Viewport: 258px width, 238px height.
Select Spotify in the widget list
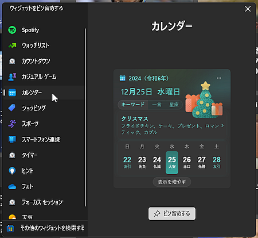[44, 30]
